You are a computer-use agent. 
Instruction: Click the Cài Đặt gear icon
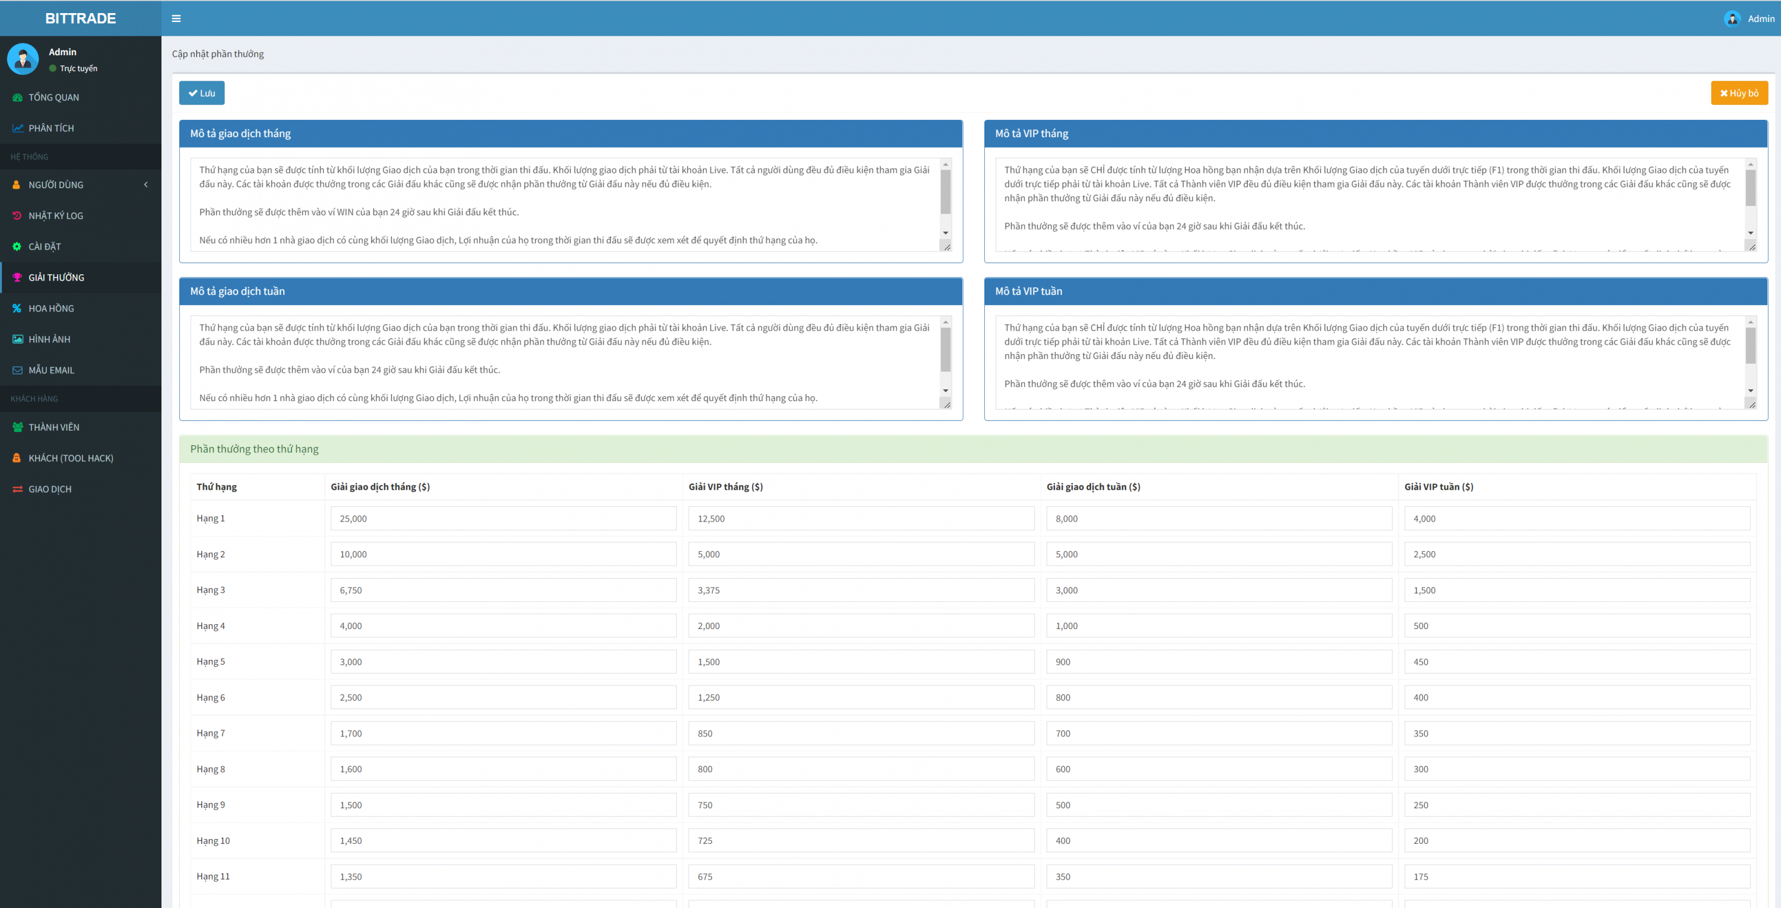(17, 247)
